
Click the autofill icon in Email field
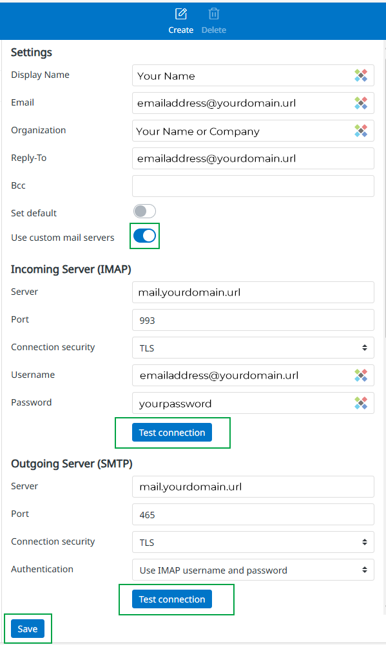pos(361,103)
